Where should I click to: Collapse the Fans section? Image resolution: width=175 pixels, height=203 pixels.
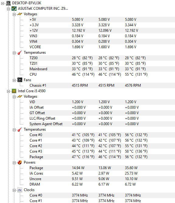click(x=14, y=80)
